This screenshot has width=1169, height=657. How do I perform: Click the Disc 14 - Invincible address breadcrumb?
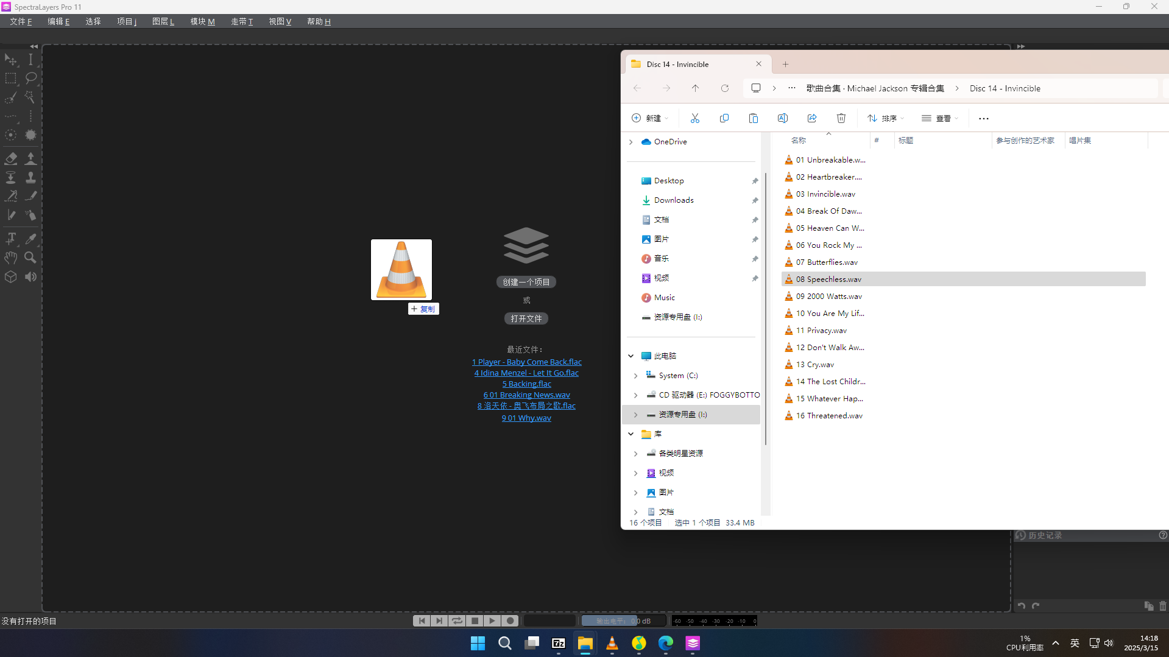(1005, 88)
